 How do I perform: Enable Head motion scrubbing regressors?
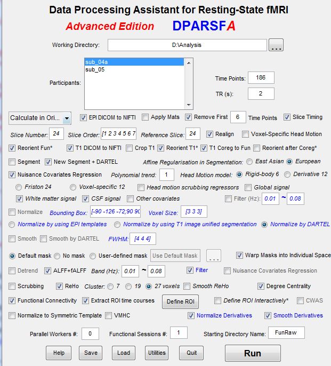pyautogui.click(x=141, y=187)
